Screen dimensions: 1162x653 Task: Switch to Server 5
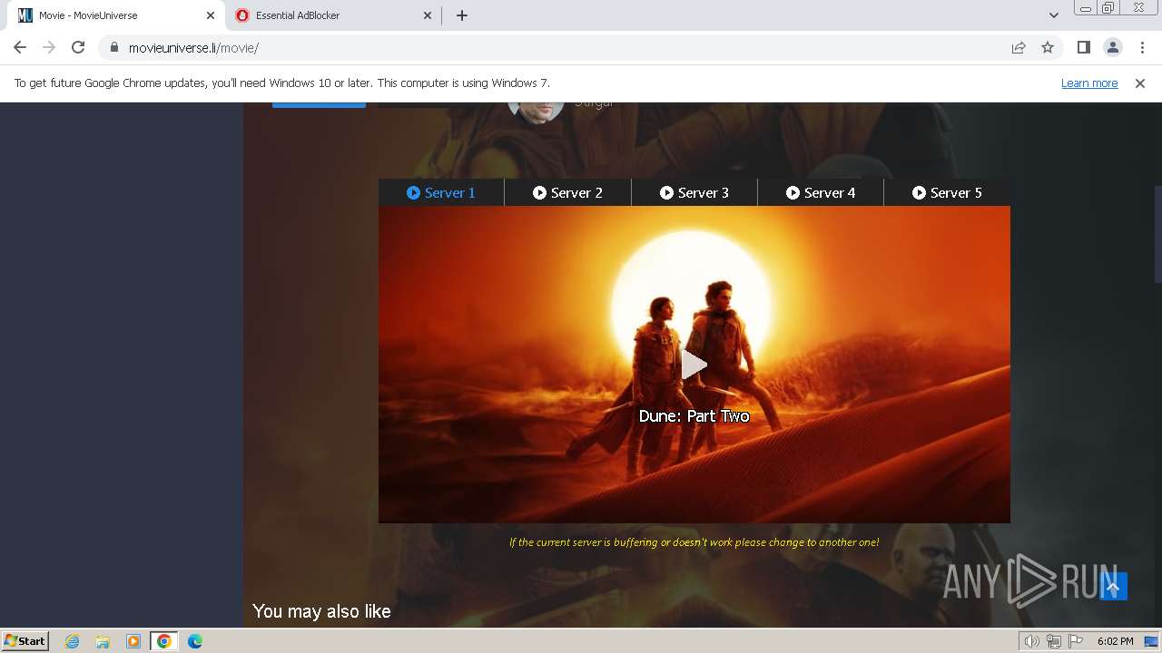pyautogui.click(x=947, y=192)
